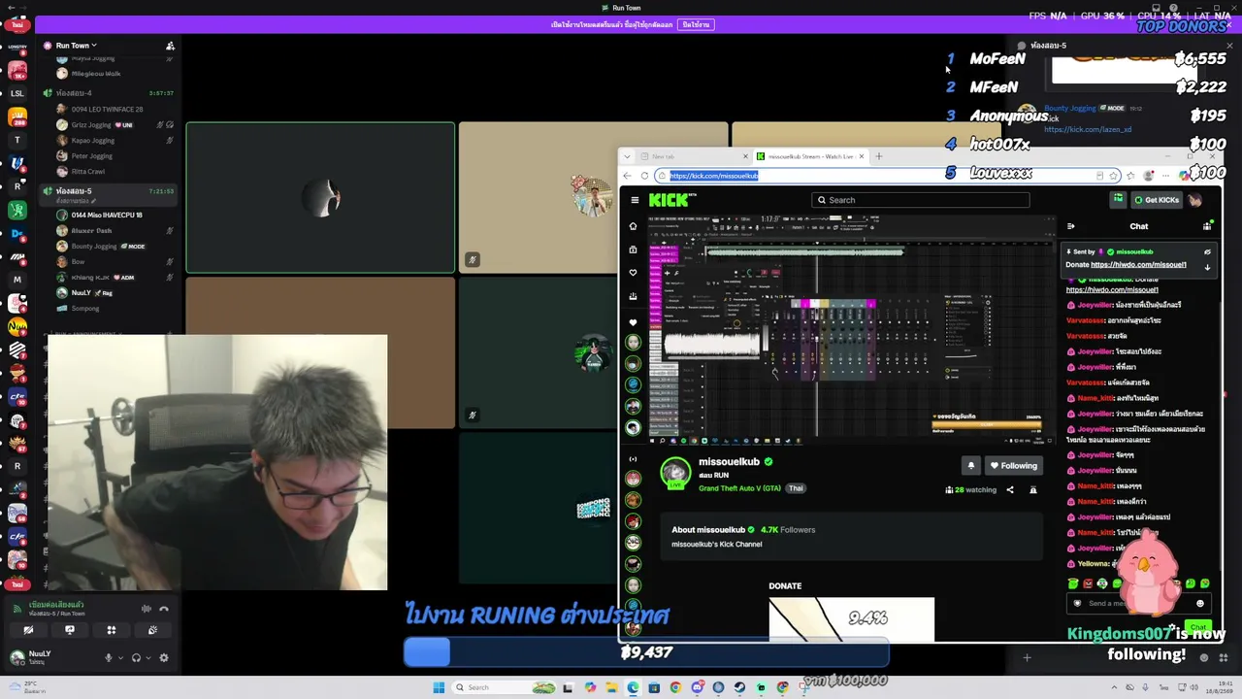The width and height of the screenshot is (1242, 699).
Task: Select the missouelkub Stream browser tab
Action: click(x=809, y=156)
